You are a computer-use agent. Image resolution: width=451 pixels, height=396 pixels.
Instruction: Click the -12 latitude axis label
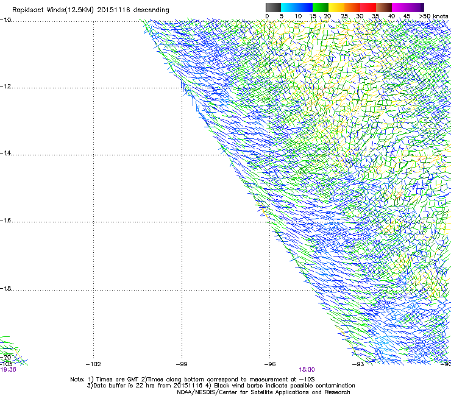coord(5,87)
